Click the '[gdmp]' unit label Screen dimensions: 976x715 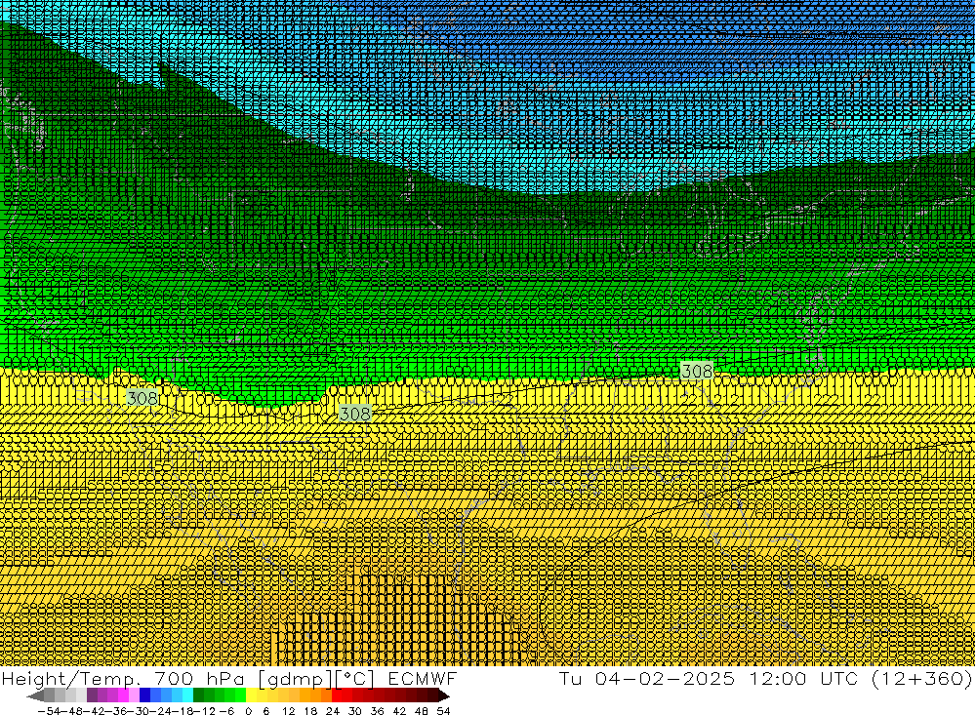coord(296,680)
